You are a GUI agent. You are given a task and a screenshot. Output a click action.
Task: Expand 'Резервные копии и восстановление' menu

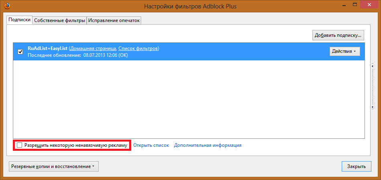(x=53, y=166)
